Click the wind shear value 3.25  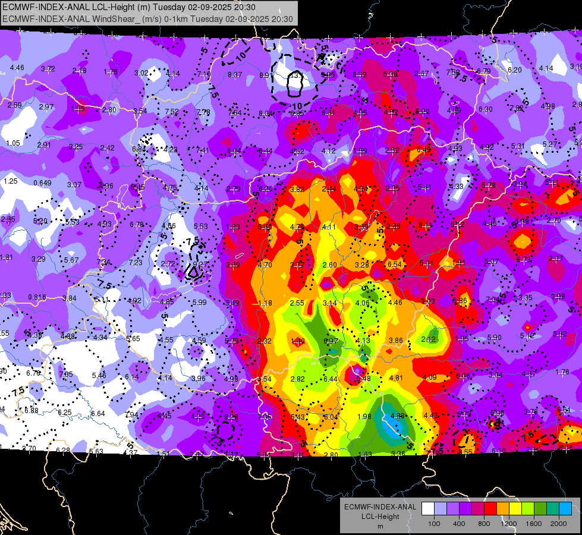tap(75, 146)
